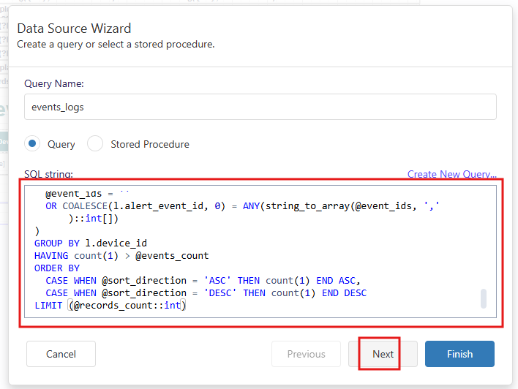This screenshot has width=518, height=389.
Task: Go to the Next wizard step
Action: 383,354
